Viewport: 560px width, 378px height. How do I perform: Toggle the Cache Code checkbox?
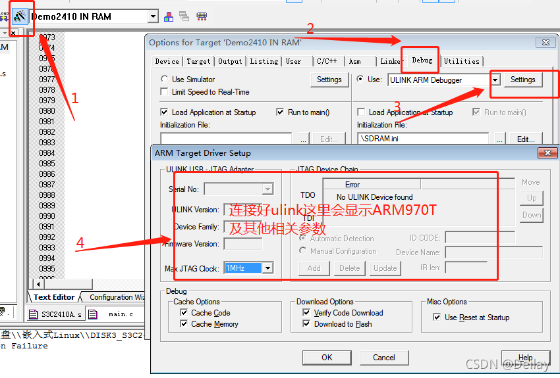click(184, 312)
